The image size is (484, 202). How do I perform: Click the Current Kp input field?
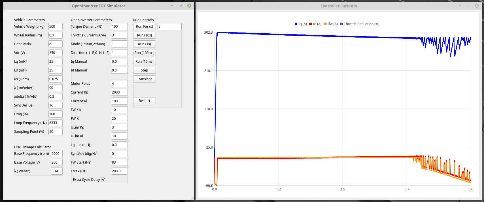119,92
